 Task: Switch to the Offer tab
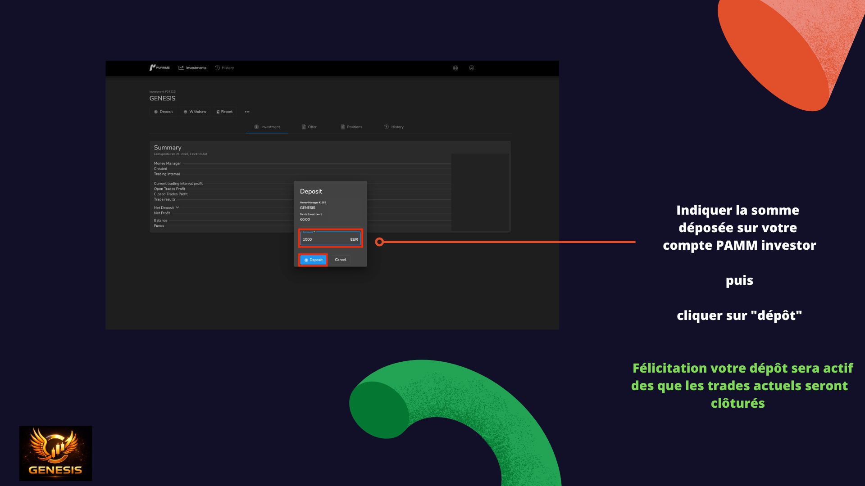click(309, 127)
